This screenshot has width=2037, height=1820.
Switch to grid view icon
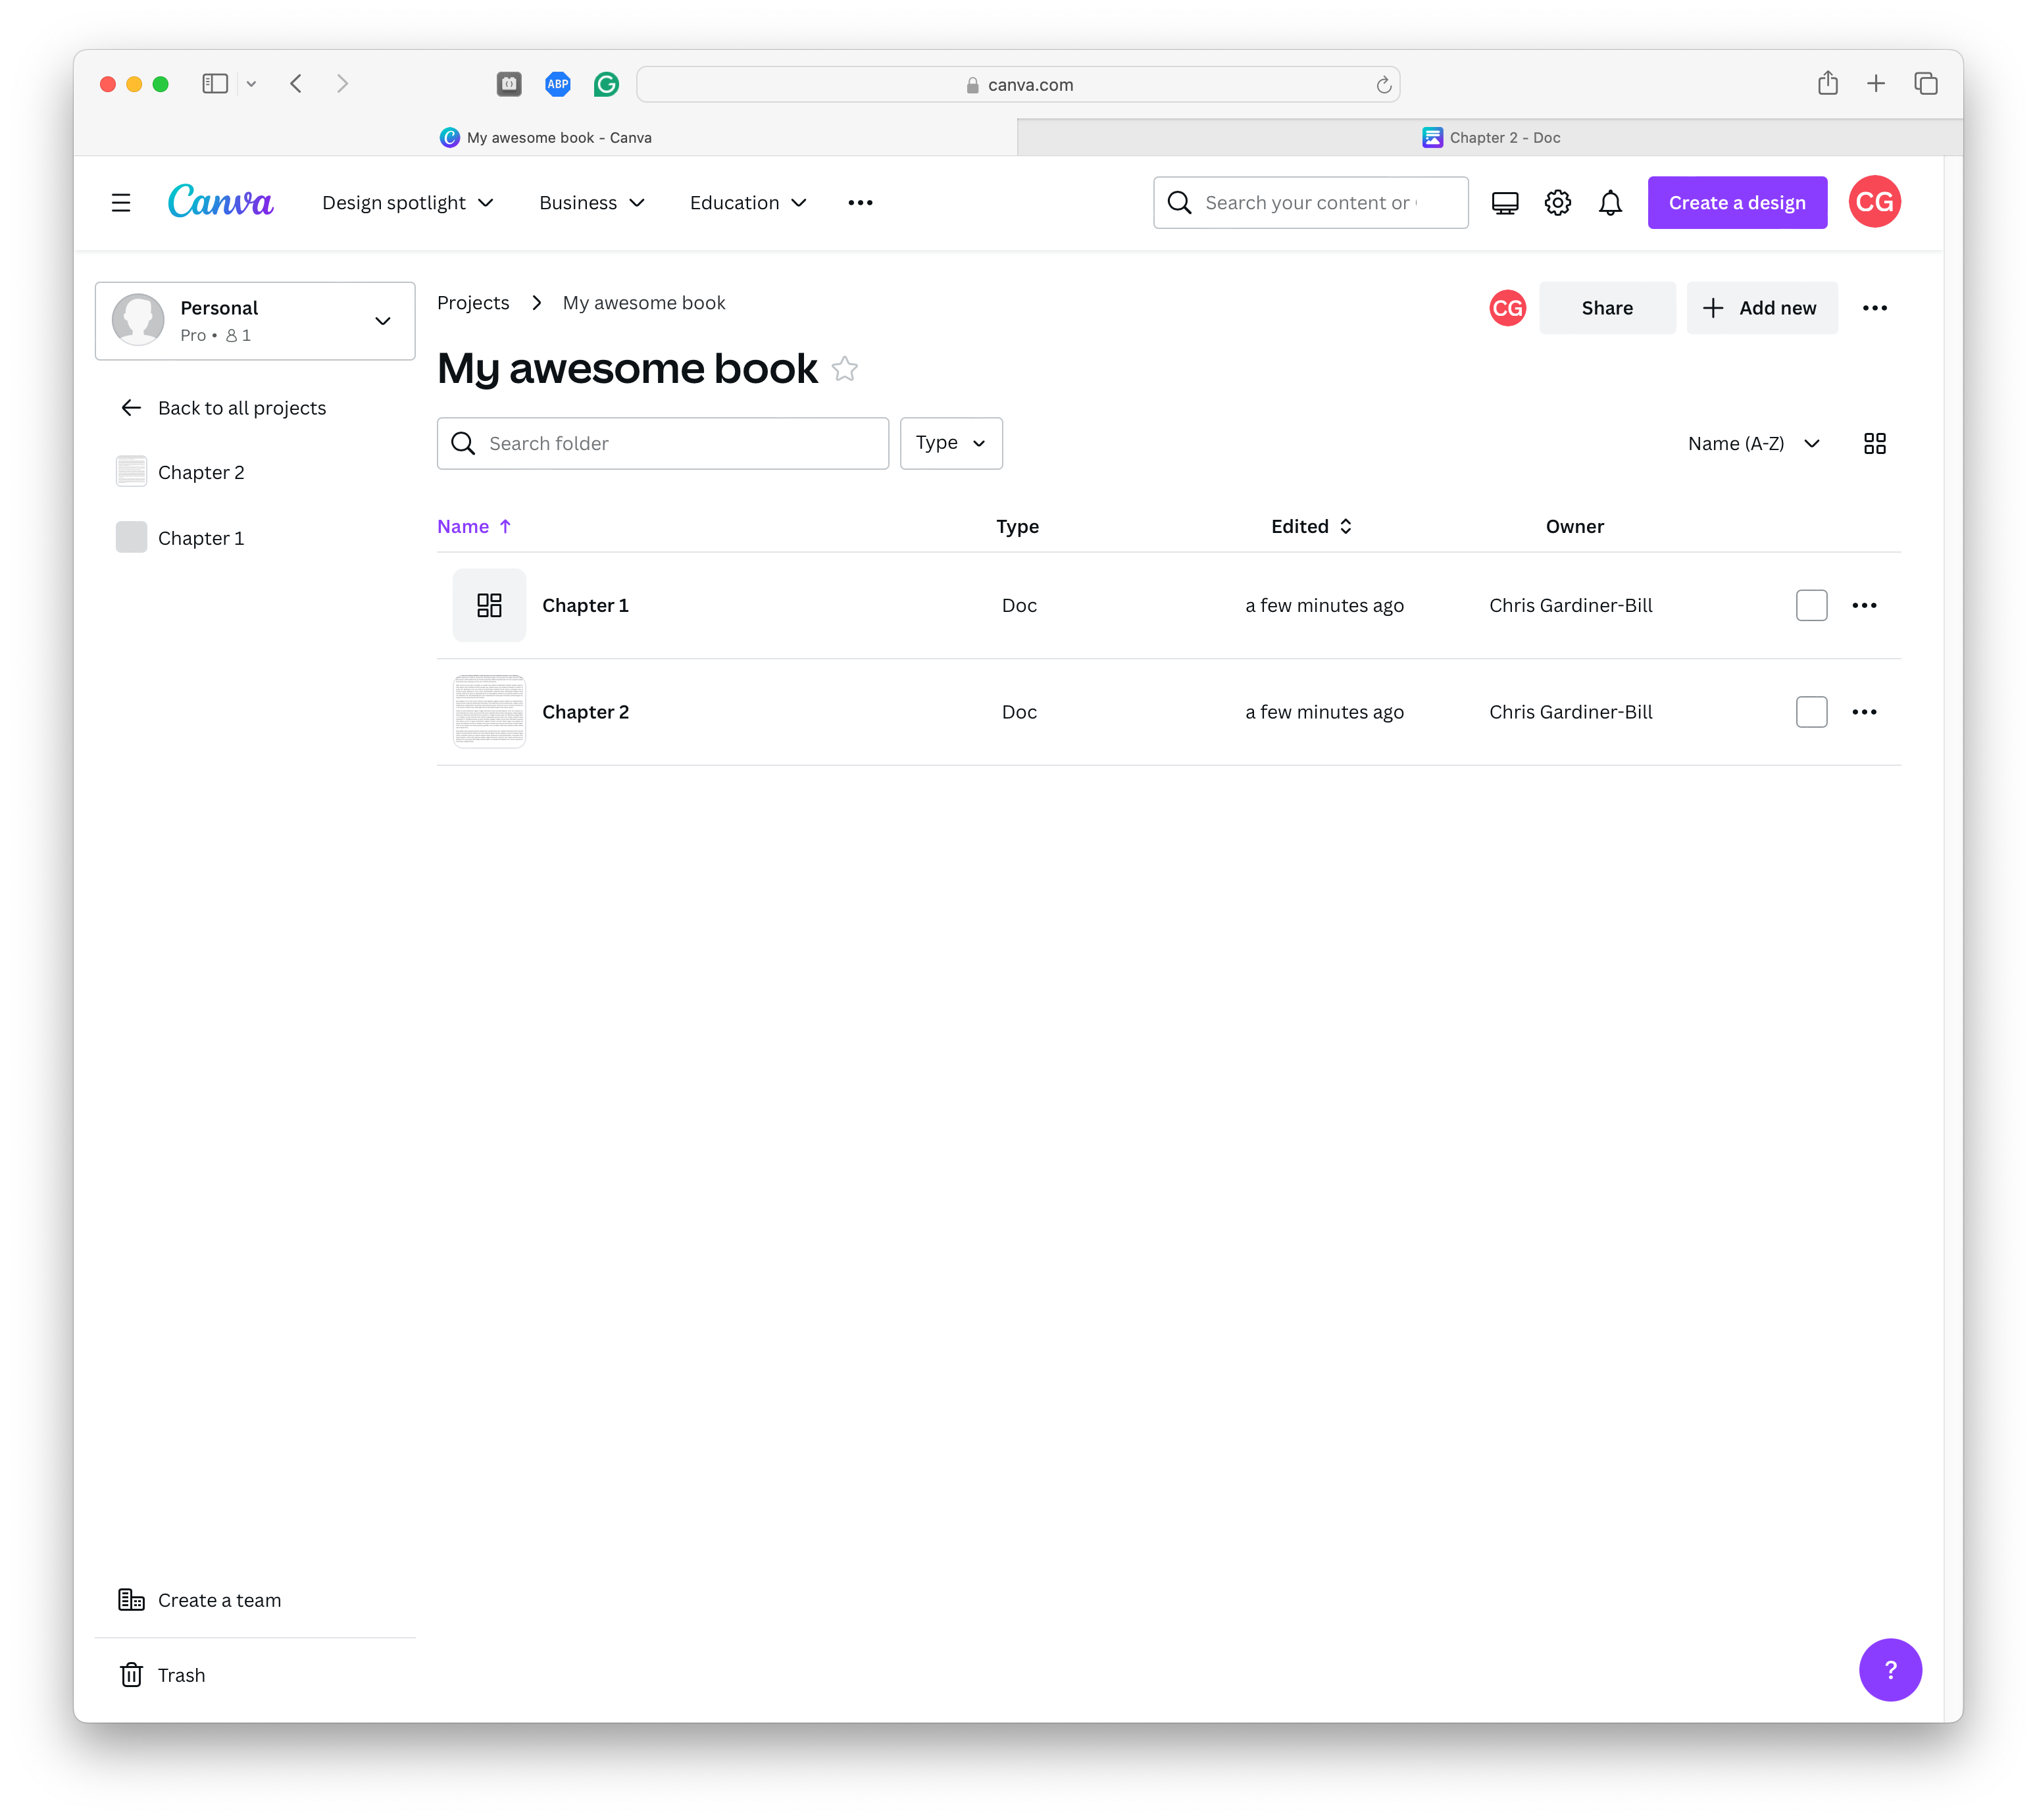coord(1874,443)
